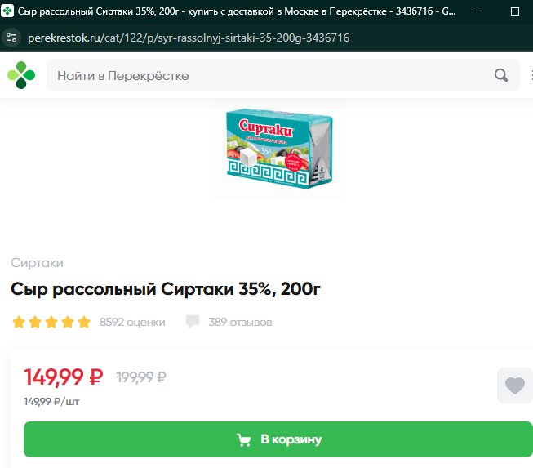This screenshot has width=533, height=468.
Task: Open the "Сиртаки" brand link
Action: point(37,263)
